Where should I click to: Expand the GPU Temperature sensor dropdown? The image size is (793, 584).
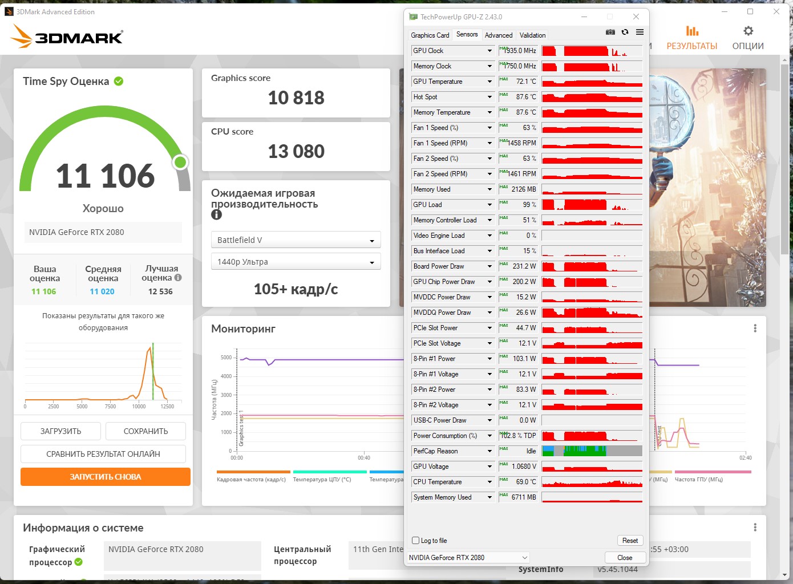(x=489, y=82)
